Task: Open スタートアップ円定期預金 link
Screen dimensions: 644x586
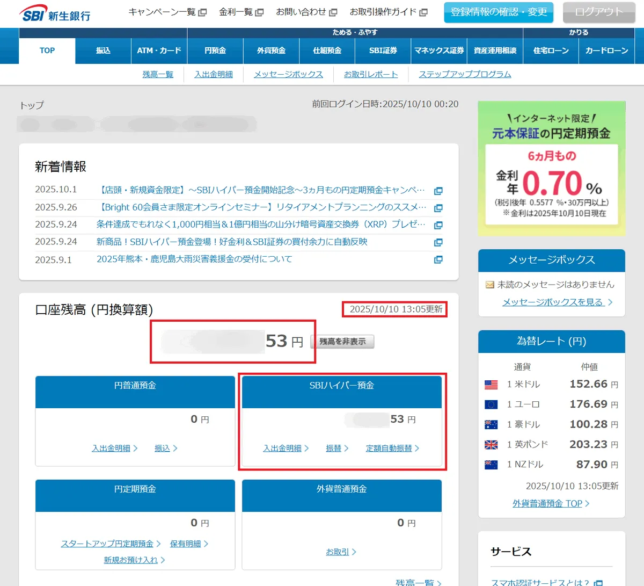Action: click(x=107, y=544)
